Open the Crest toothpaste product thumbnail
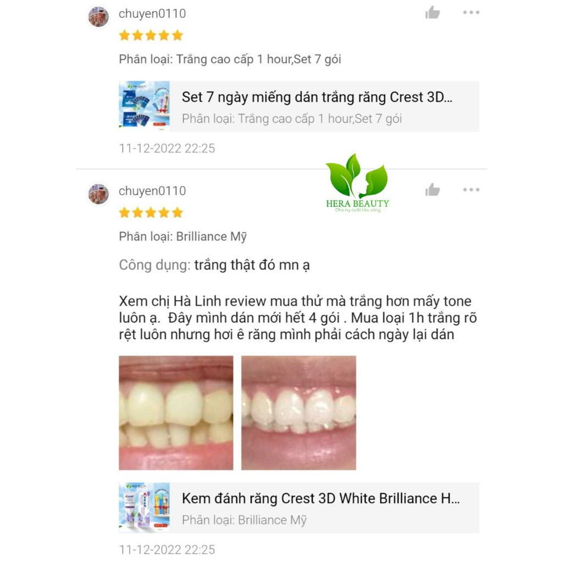 click(144, 507)
